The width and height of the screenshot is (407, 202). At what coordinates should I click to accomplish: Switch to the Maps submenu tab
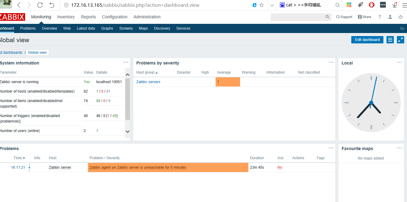tap(143, 28)
